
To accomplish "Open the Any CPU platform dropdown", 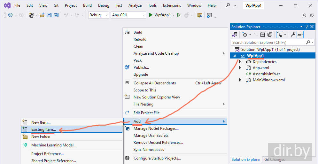I will (128, 15).
